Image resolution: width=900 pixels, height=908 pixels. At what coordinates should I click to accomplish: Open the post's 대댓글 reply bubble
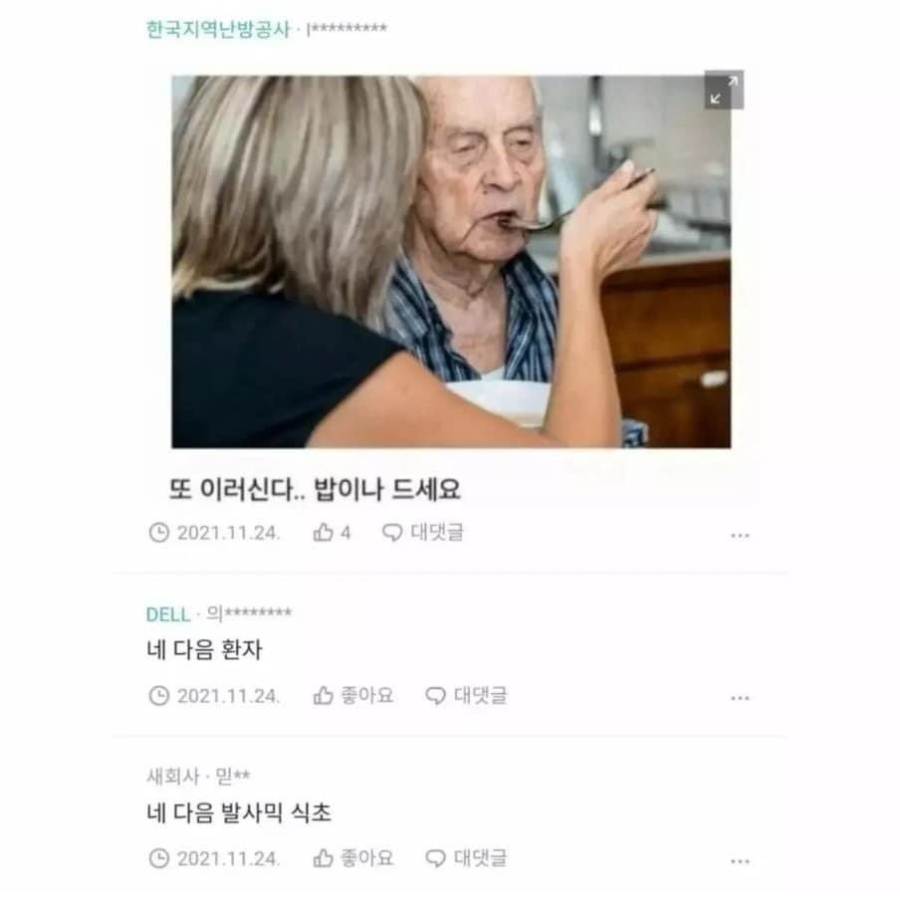point(423,533)
